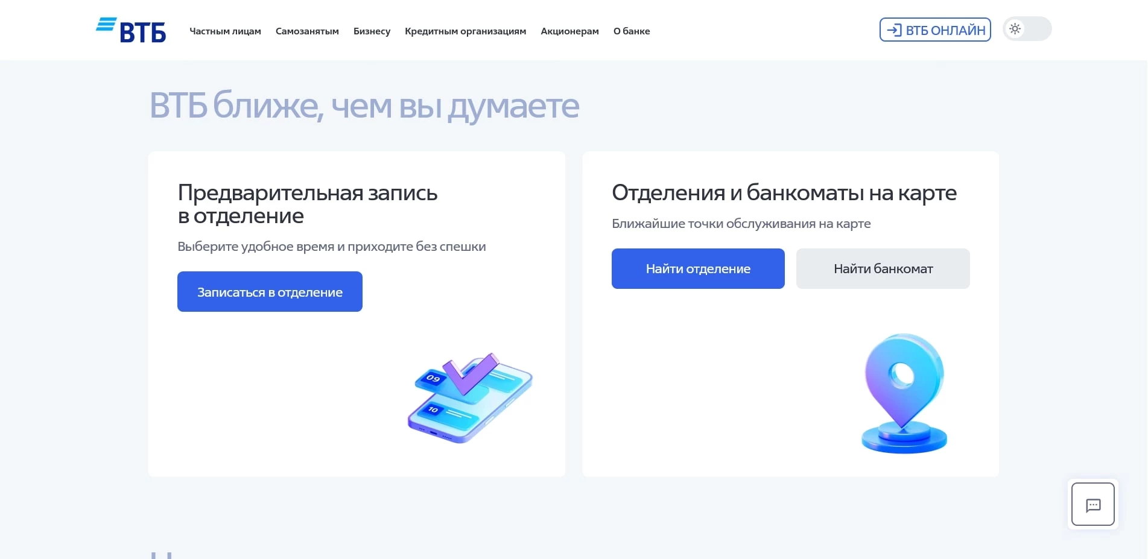Click the sun icon on theme switcher
Screen dimensions: 1148x559
[1015, 28]
